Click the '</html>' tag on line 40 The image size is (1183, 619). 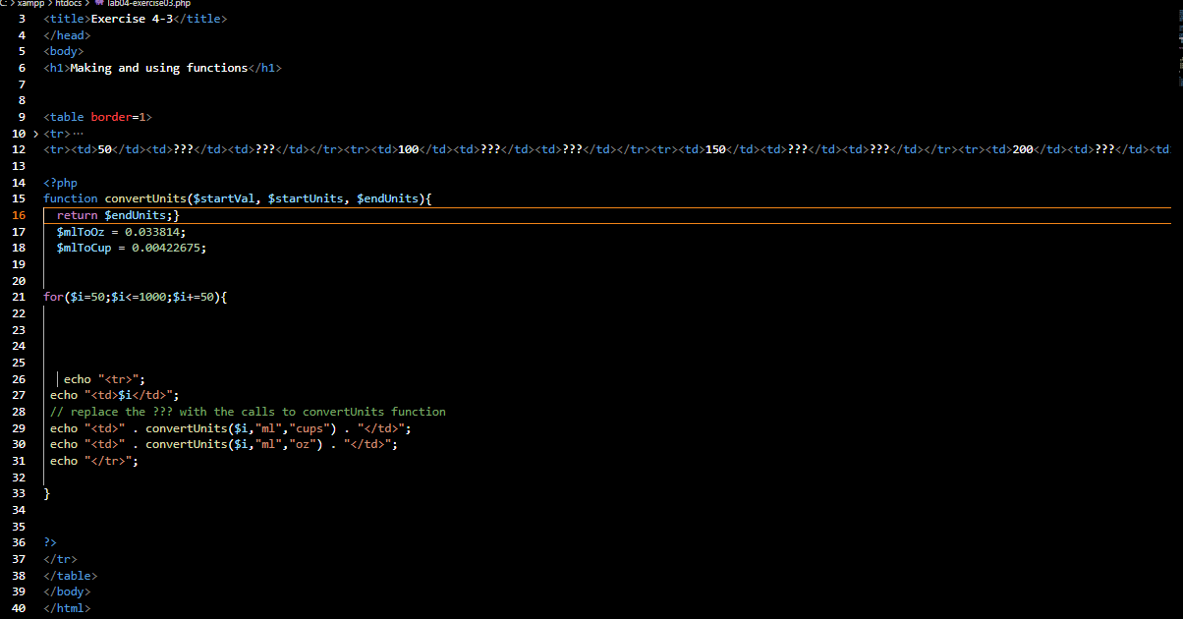tap(67, 608)
